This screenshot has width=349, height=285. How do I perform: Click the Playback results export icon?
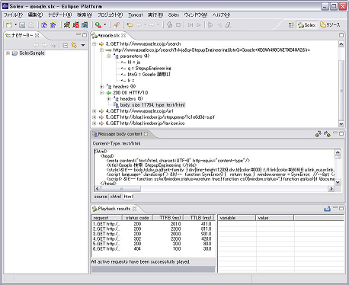[327, 209]
